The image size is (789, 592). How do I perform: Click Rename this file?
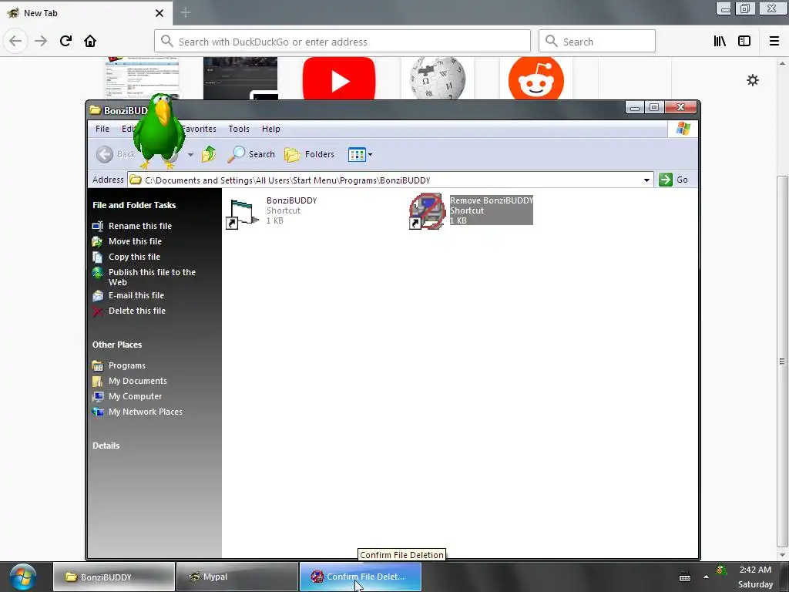point(140,226)
